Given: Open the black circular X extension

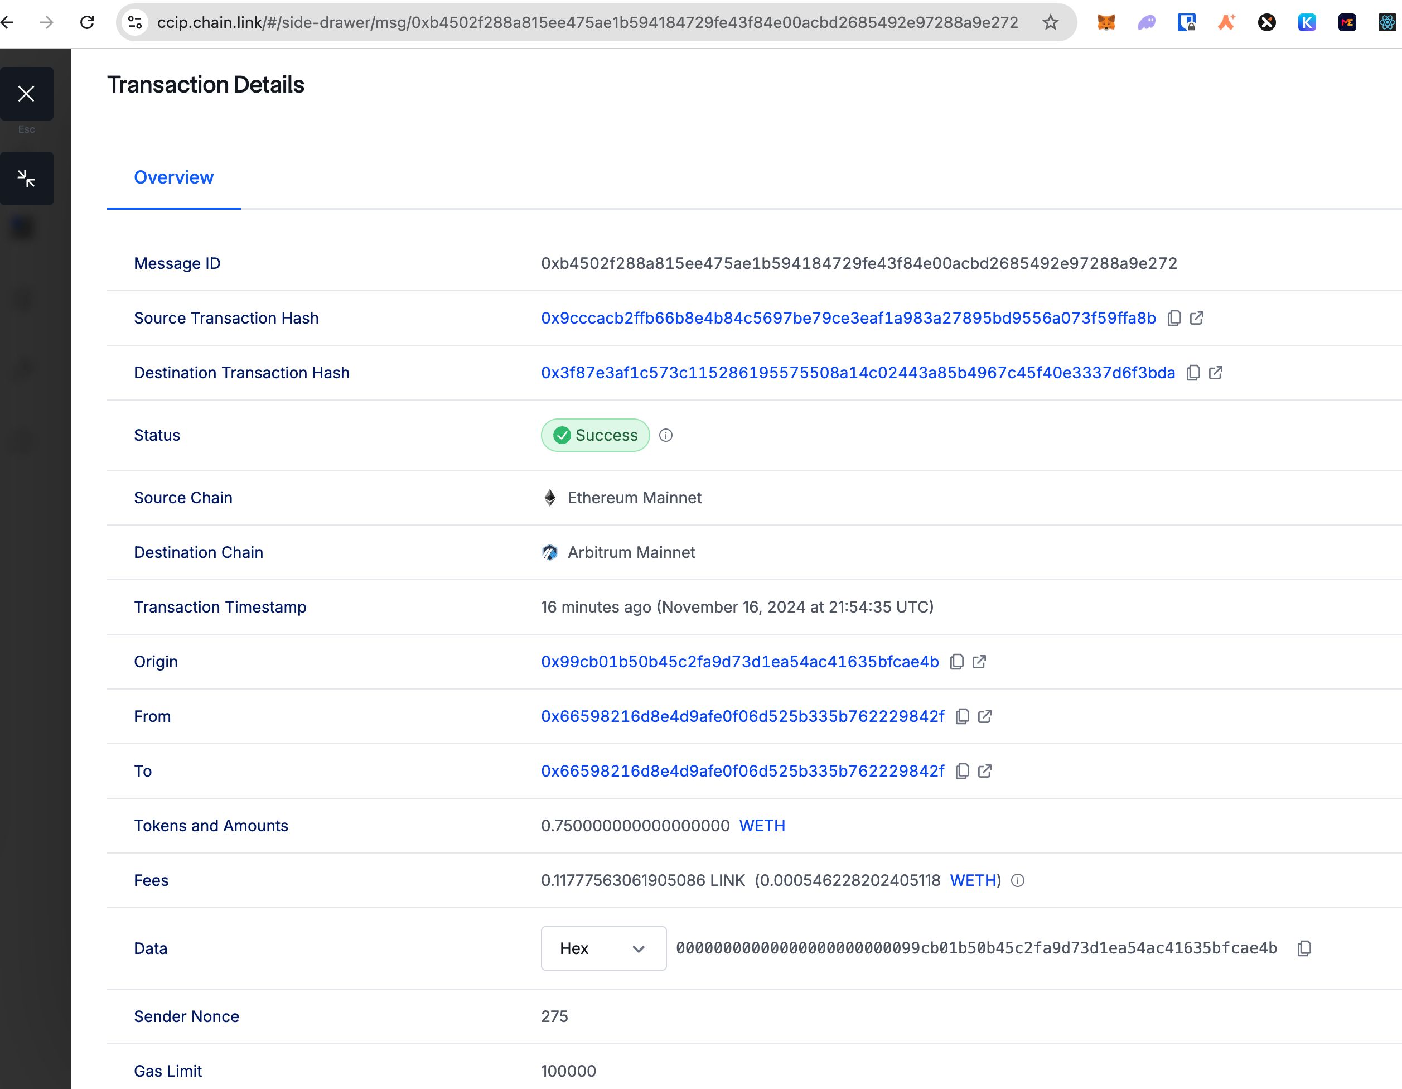Looking at the screenshot, I should pos(1266,22).
